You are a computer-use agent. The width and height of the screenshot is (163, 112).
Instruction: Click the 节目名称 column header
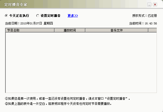coord(30,30)
